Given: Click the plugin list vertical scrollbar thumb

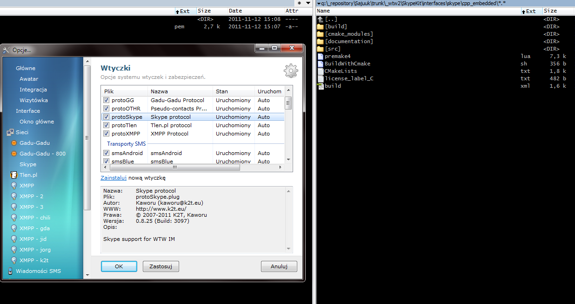Looking at the screenshot, I should (288, 103).
